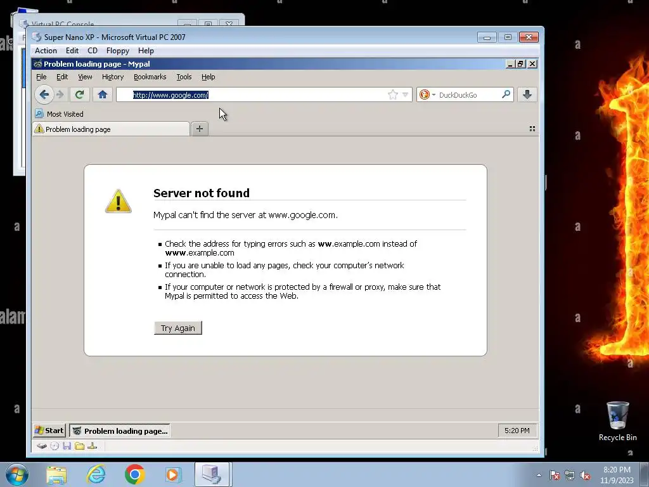Click the Show desktop strip on host taskbar
Viewport: 649px width, 487px height.
(645, 474)
